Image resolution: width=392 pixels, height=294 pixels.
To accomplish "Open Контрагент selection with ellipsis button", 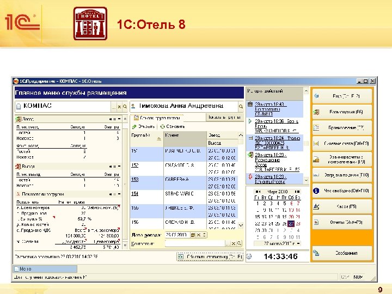I will [x=228, y=243].
